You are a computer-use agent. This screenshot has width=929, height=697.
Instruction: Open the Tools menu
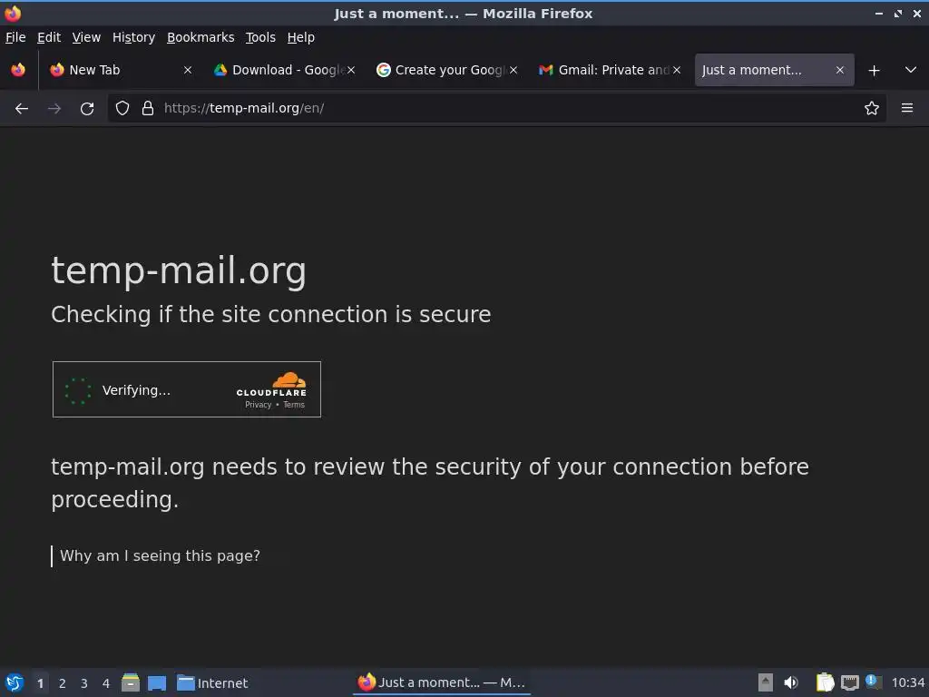[260, 37]
